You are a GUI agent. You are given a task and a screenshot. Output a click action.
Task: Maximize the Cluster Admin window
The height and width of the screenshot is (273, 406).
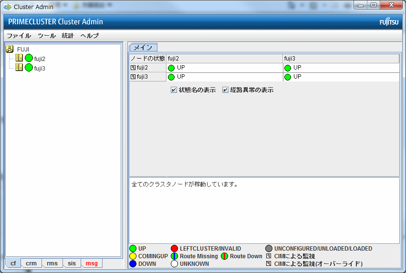374,5
